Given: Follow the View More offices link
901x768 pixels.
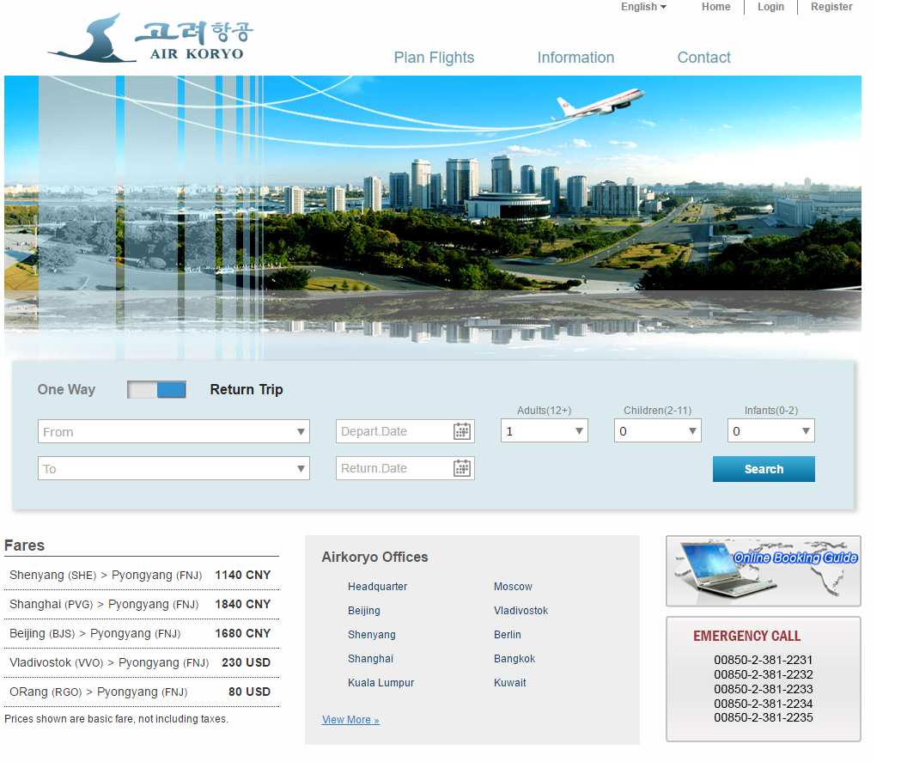Looking at the screenshot, I should tap(350, 720).
